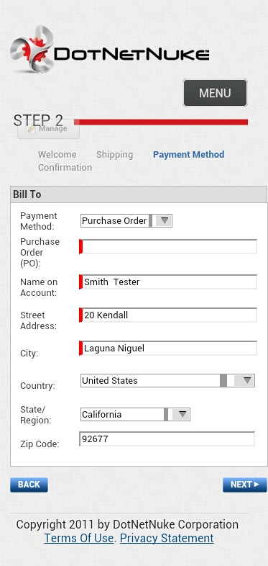Click the NEXT button
The image size is (268, 566).
point(245,485)
